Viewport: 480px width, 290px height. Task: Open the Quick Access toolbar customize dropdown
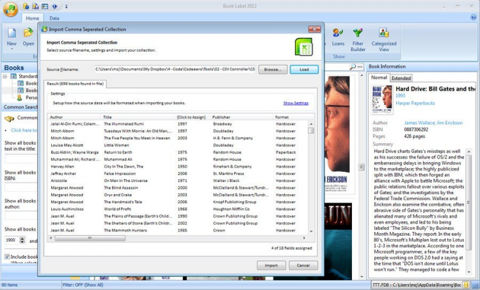[x=65, y=6]
